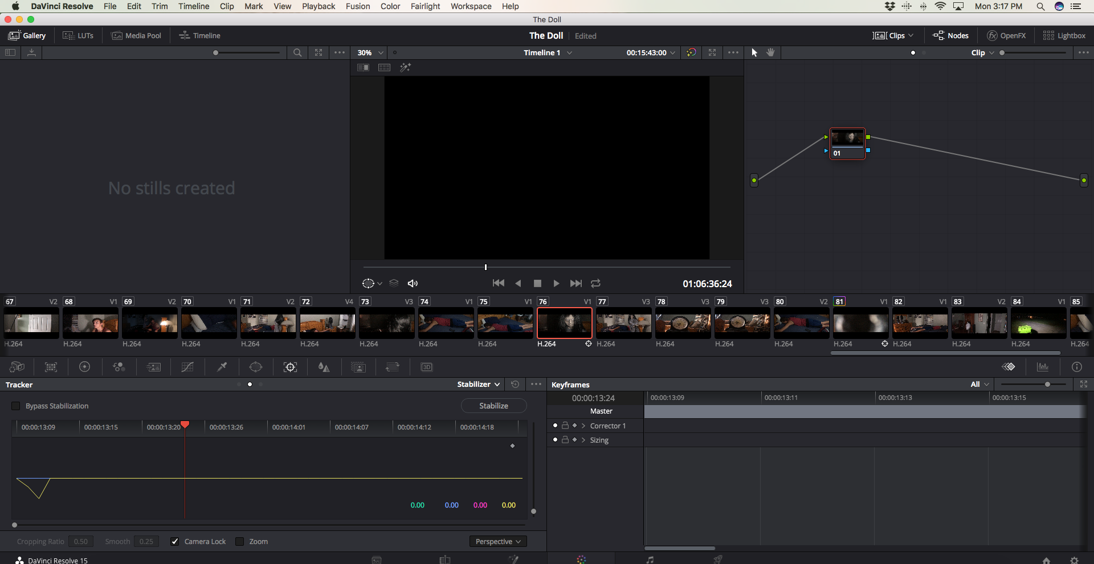Open the Clips filter dropdown
1094x564 pixels.
pos(893,35)
